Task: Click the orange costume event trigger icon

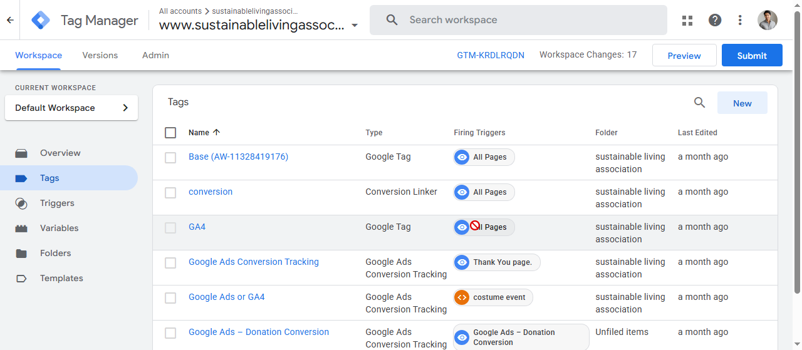Action: coord(462,297)
